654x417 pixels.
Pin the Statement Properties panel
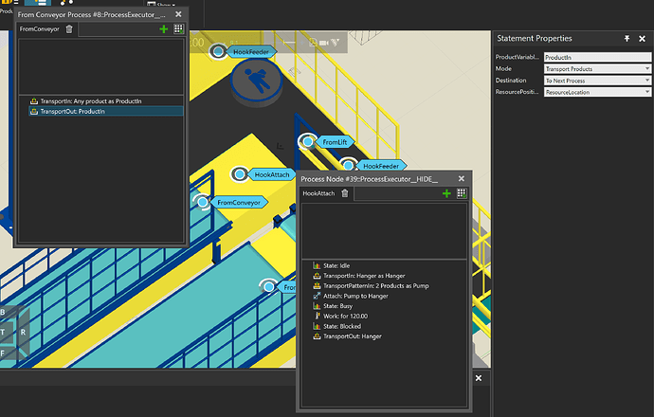pyautogui.click(x=627, y=38)
